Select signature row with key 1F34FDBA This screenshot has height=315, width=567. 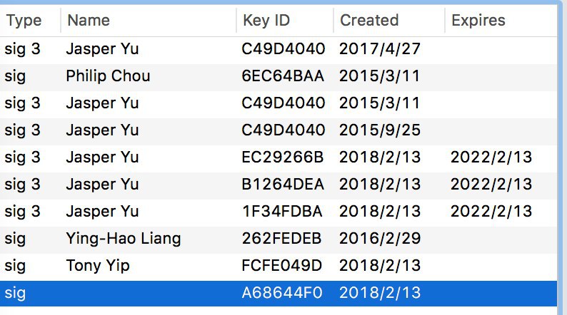click(x=279, y=212)
